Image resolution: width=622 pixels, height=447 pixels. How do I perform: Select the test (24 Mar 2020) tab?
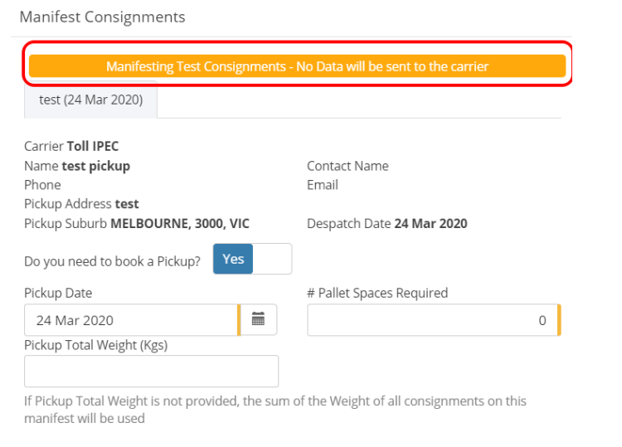pyautogui.click(x=91, y=100)
